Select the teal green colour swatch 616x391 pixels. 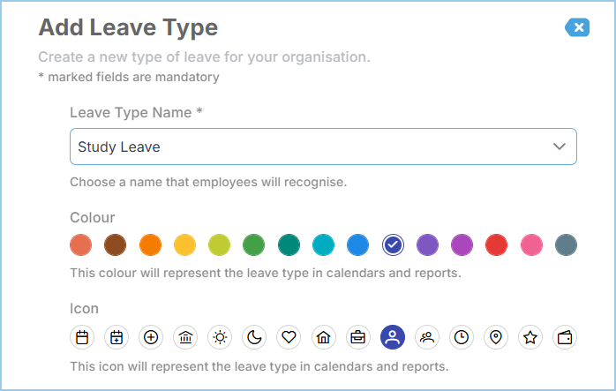[x=289, y=244]
